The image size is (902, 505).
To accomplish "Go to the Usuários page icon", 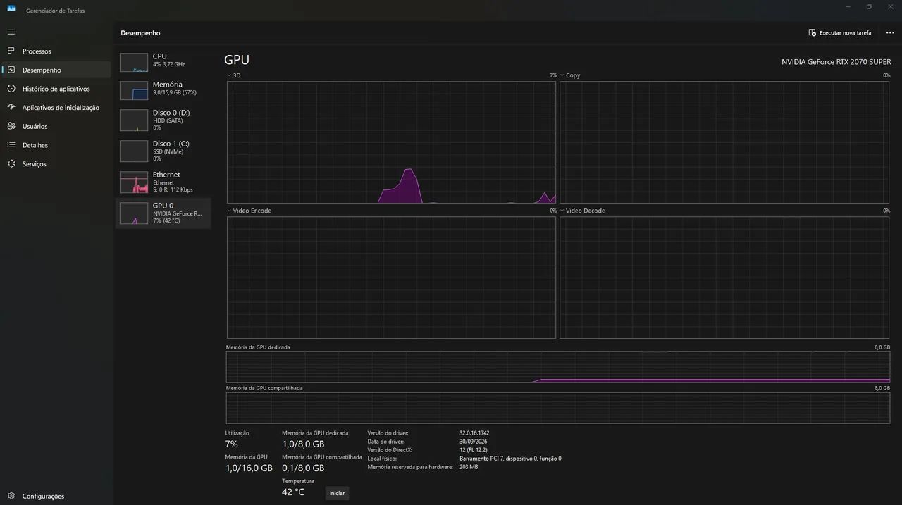I will pyautogui.click(x=11, y=126).
